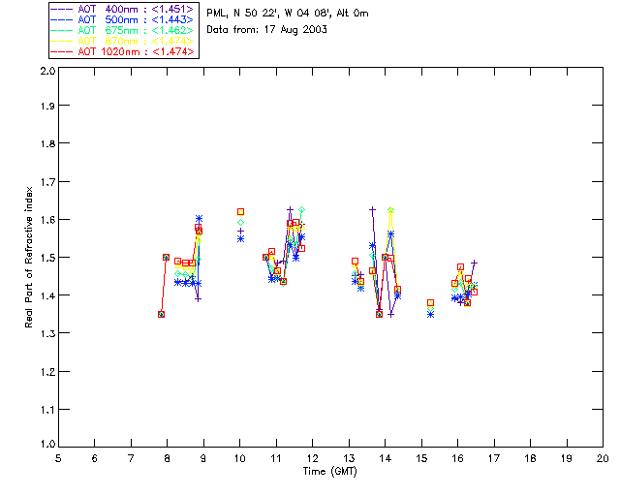620x496 pixels.
Task: Click the x-axis tick label 10
Action: pos(239,458)
